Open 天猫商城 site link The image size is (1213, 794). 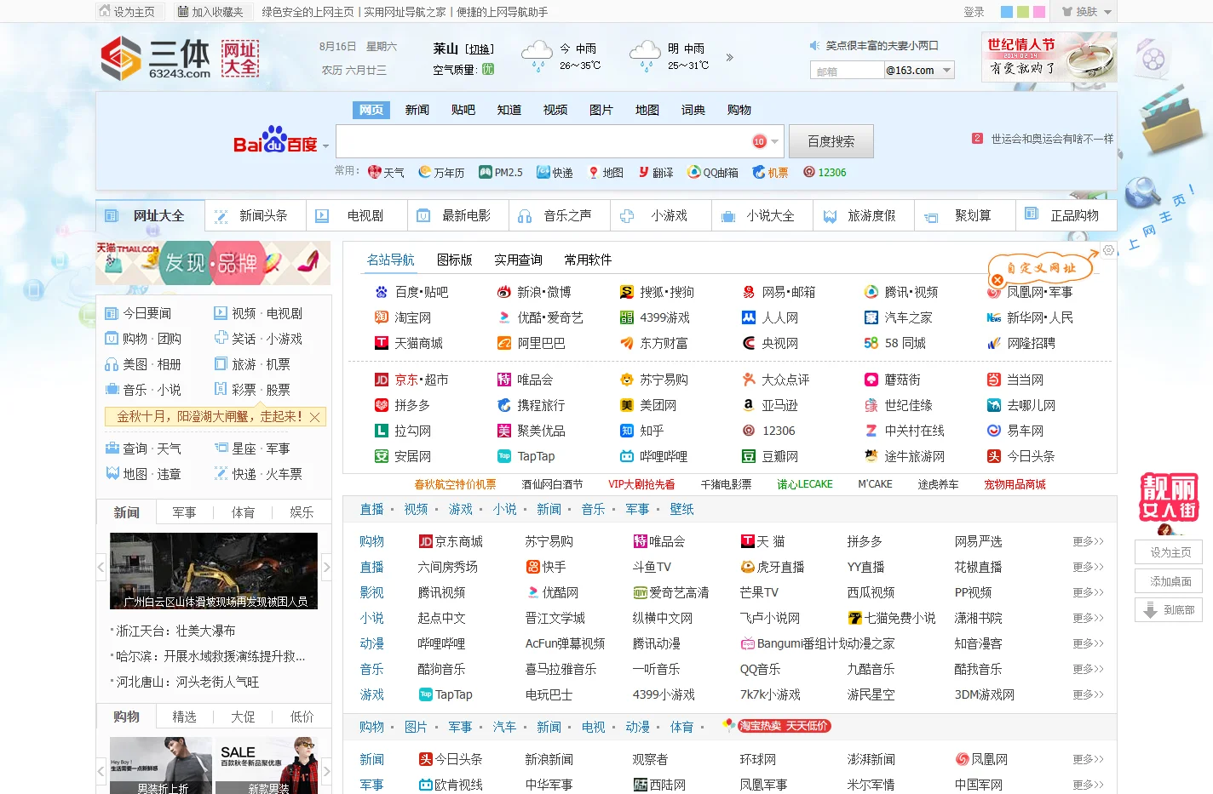[x=409, y=343]
